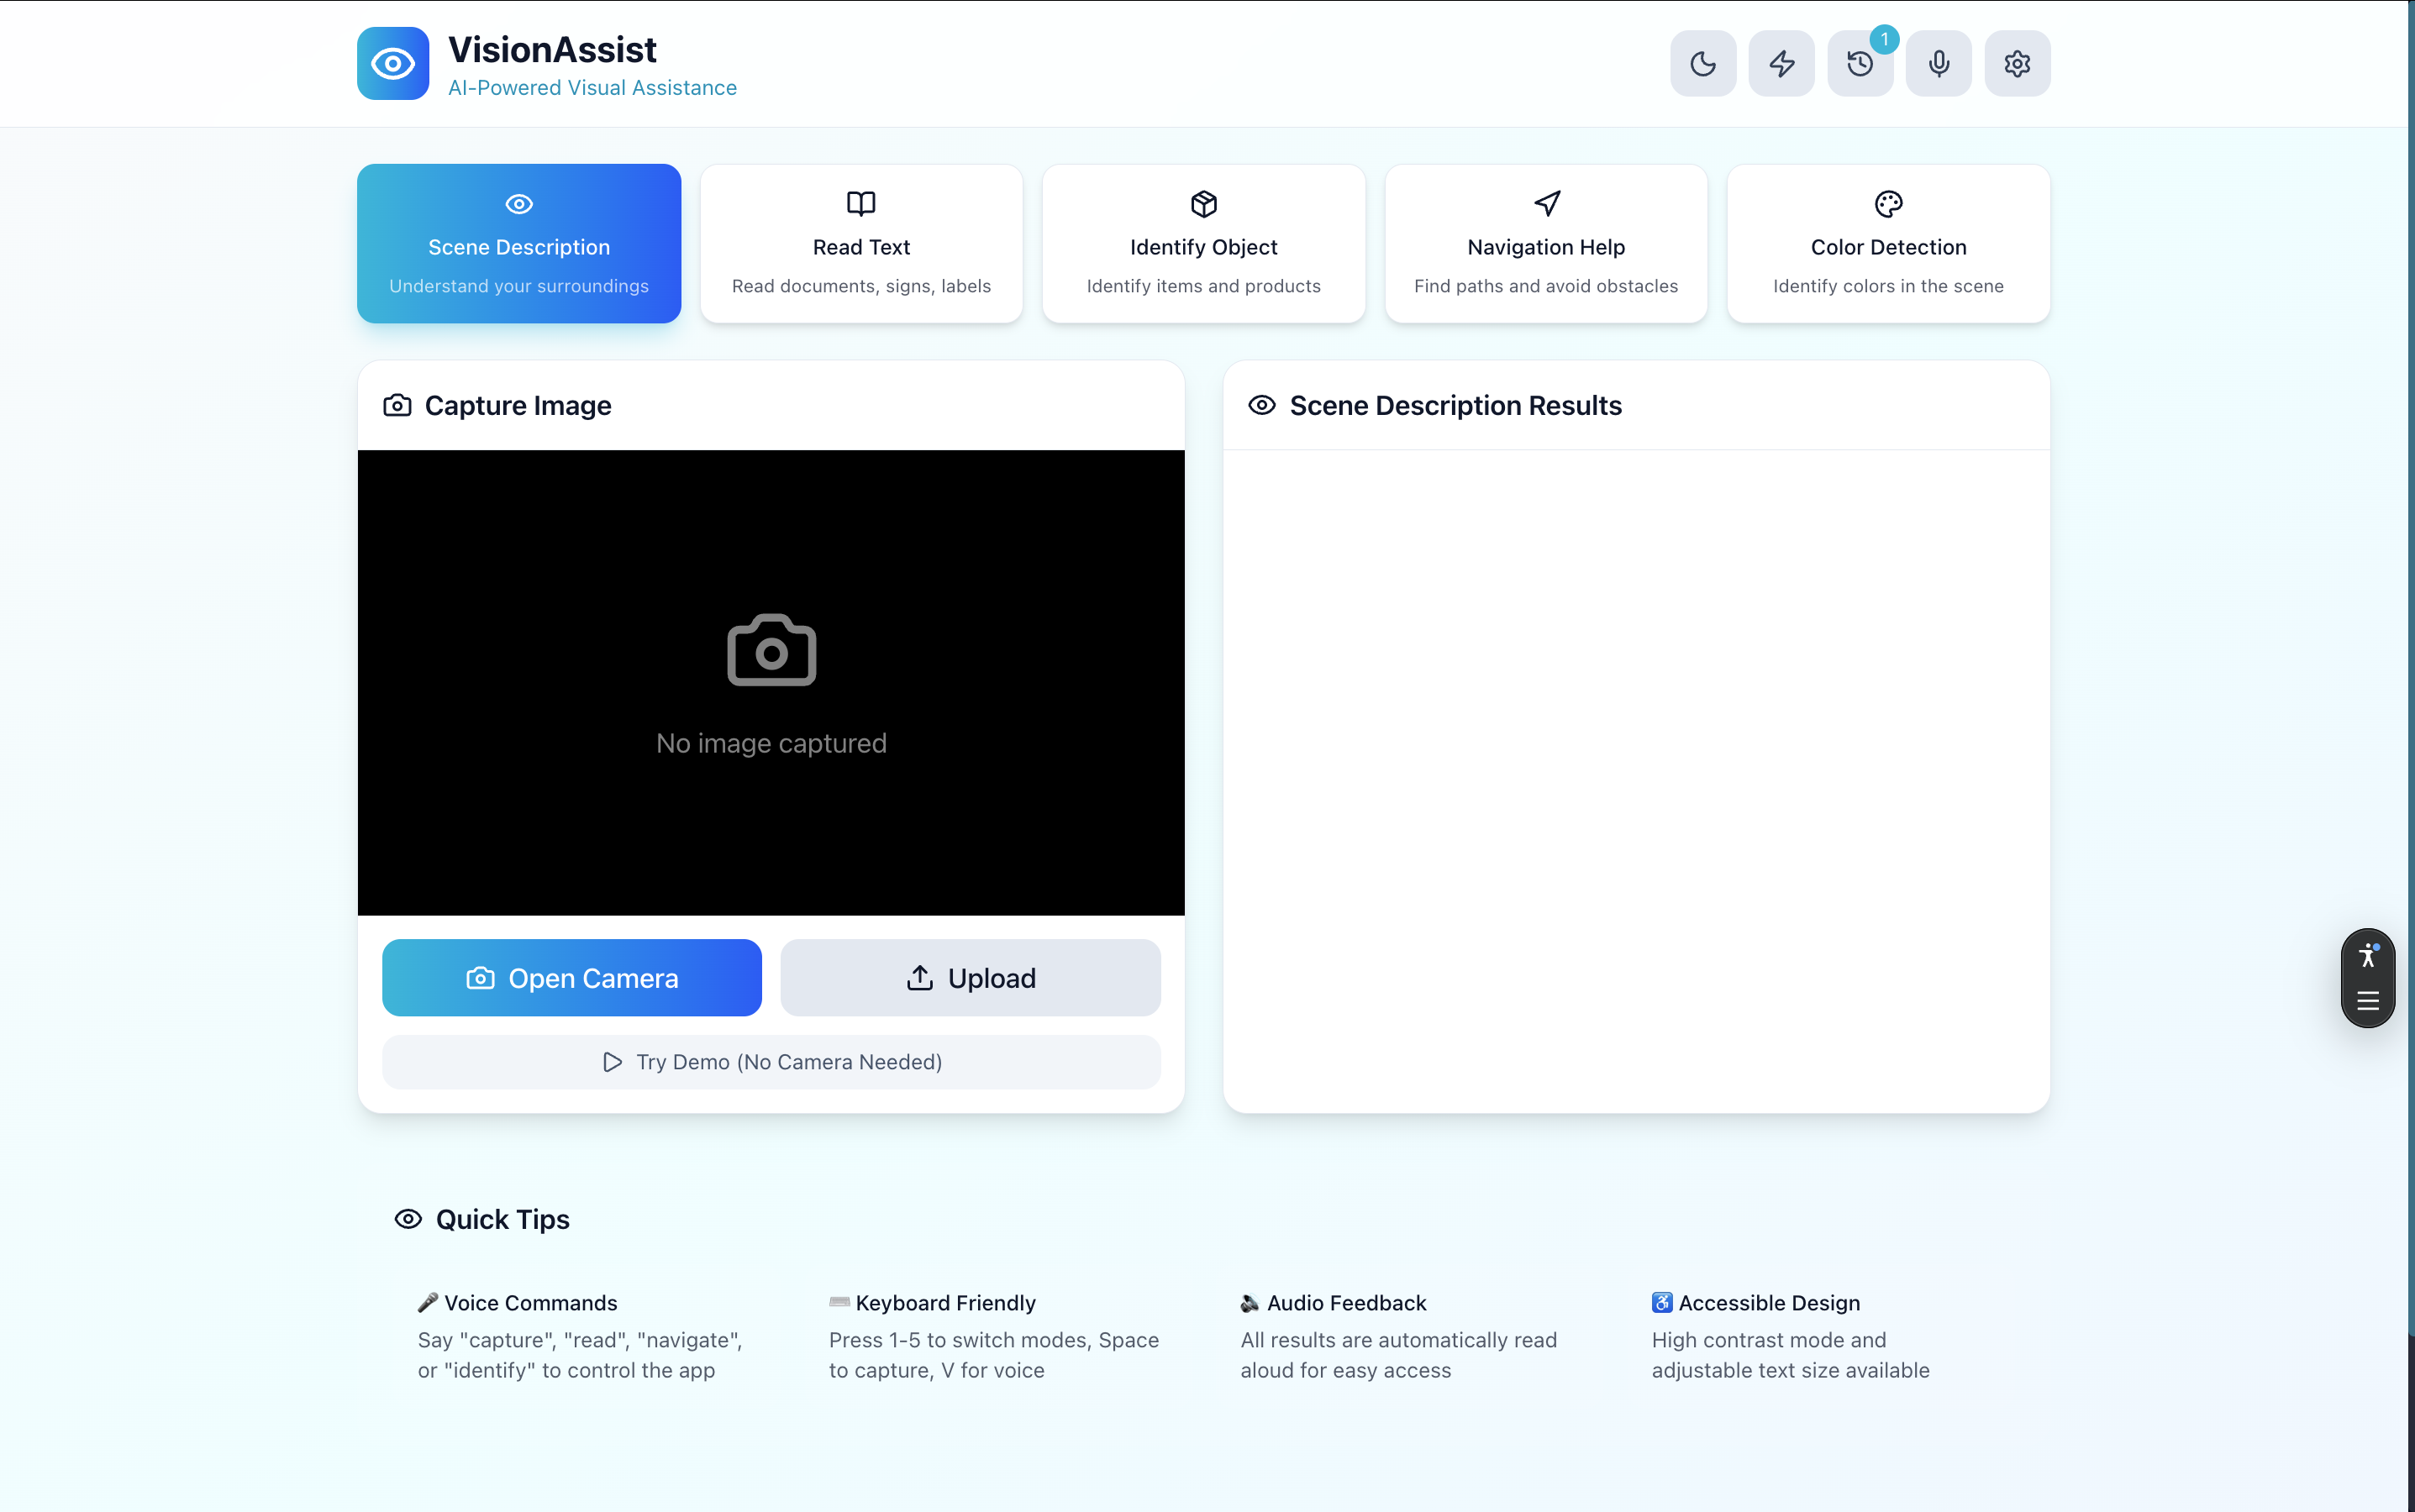Click the accessibility figure widget icon
2415x1512 pixels.
tap(2367, 955)
